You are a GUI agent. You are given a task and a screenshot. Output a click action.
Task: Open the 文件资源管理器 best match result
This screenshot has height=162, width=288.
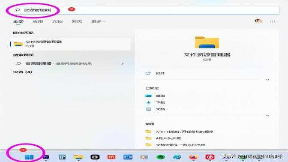coord(71,44)
